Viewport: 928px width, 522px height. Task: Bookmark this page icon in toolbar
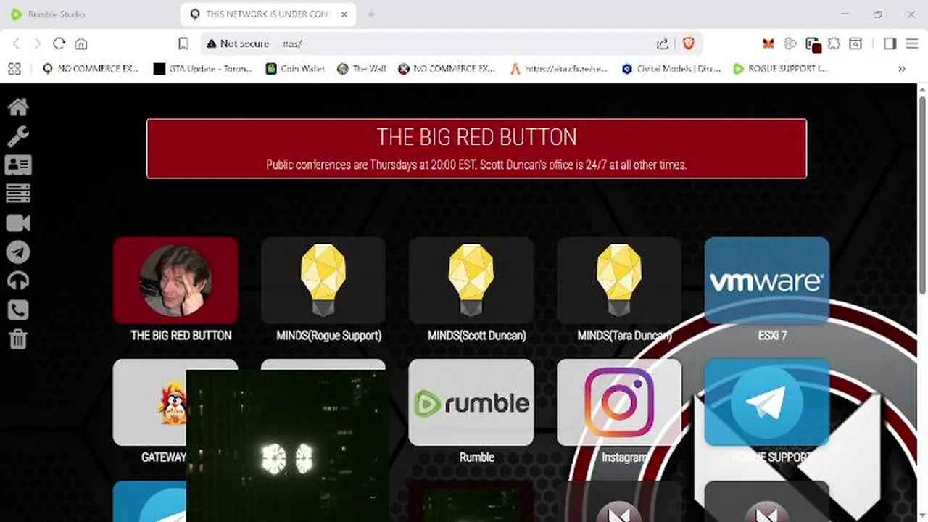tap(183, 43)
